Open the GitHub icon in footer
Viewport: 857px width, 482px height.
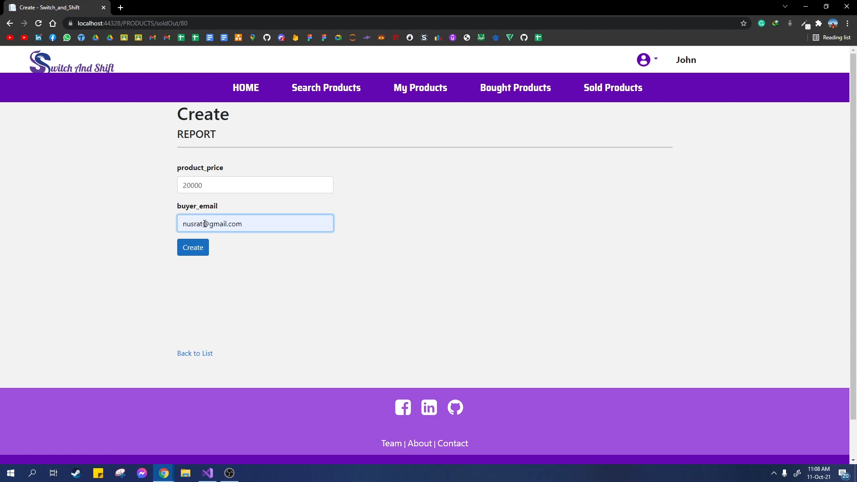coord(455,407)
